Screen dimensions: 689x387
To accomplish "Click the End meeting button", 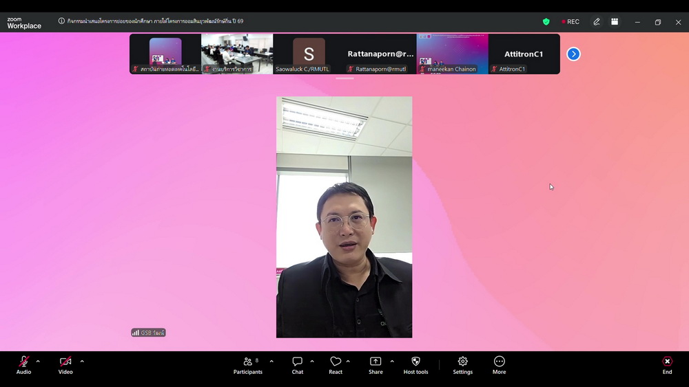I will 667,364.
